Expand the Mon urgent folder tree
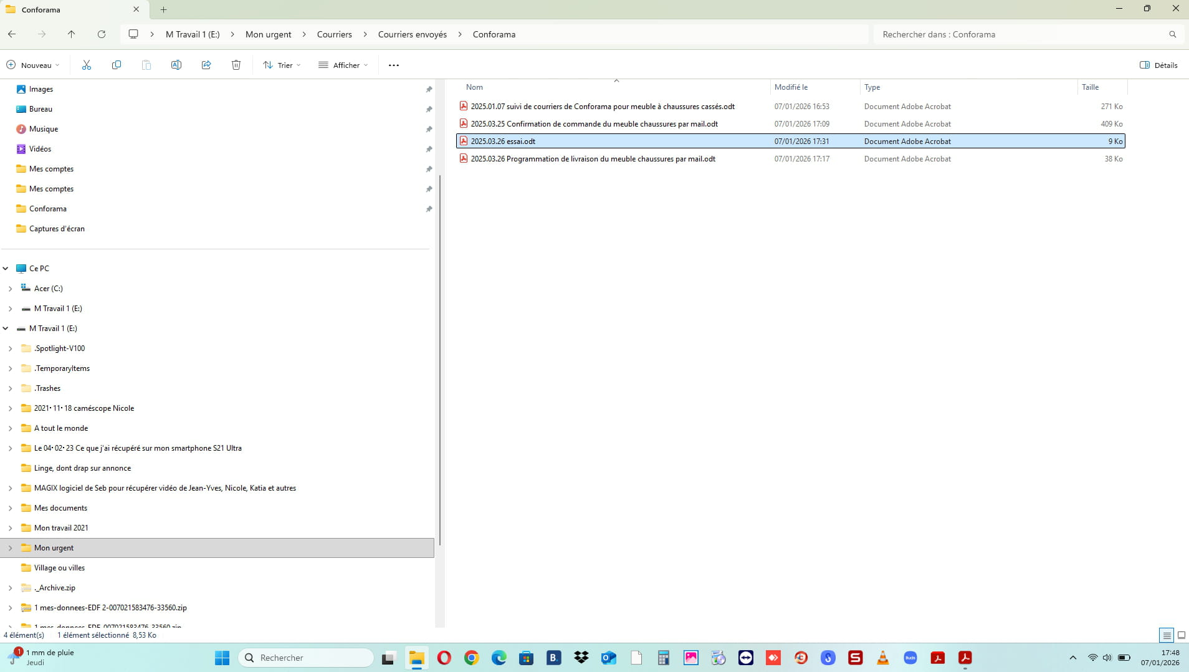1189x672 pixels. [x=10, y=548]
